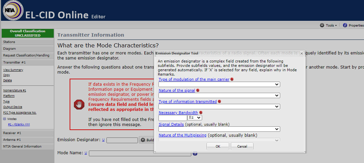364x163 pixels.
Task: Open Type of information transmitted dropdown
Action: click(x=219, y=107)
